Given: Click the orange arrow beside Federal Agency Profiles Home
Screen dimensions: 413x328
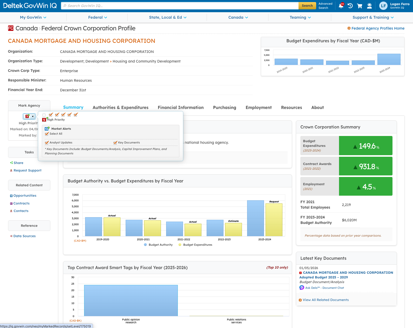Looking at the screenshot, I should pos(349,28).
